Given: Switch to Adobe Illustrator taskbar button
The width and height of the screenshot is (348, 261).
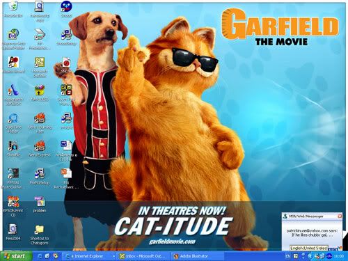Looking at the screenshot, I should tap(198, 256).
